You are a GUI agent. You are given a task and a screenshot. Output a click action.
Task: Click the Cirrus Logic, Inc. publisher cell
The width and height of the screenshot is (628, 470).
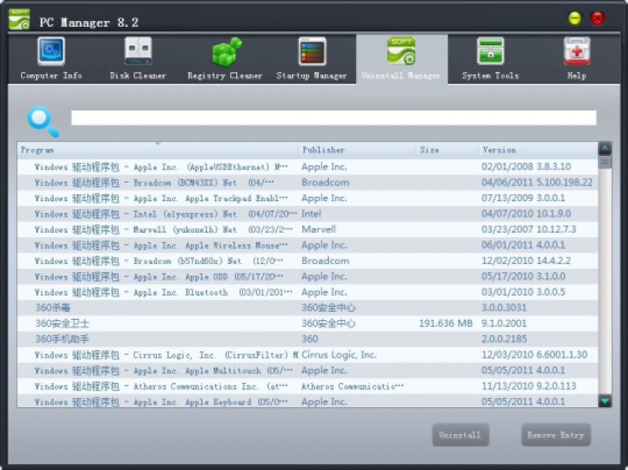click(x=339, y=355)
